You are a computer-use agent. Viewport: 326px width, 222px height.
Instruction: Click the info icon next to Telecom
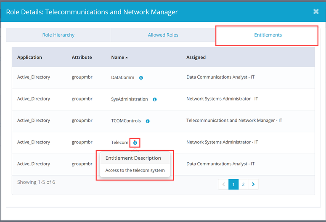click(135, 143)
